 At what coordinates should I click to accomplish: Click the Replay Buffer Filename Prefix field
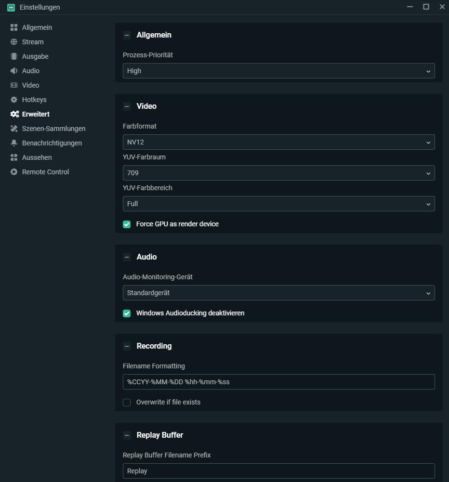(x=278, y=471)
